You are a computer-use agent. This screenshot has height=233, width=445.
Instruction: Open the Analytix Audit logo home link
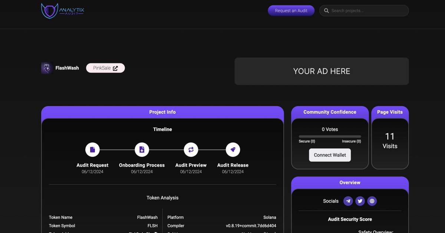tap(63, 11)
